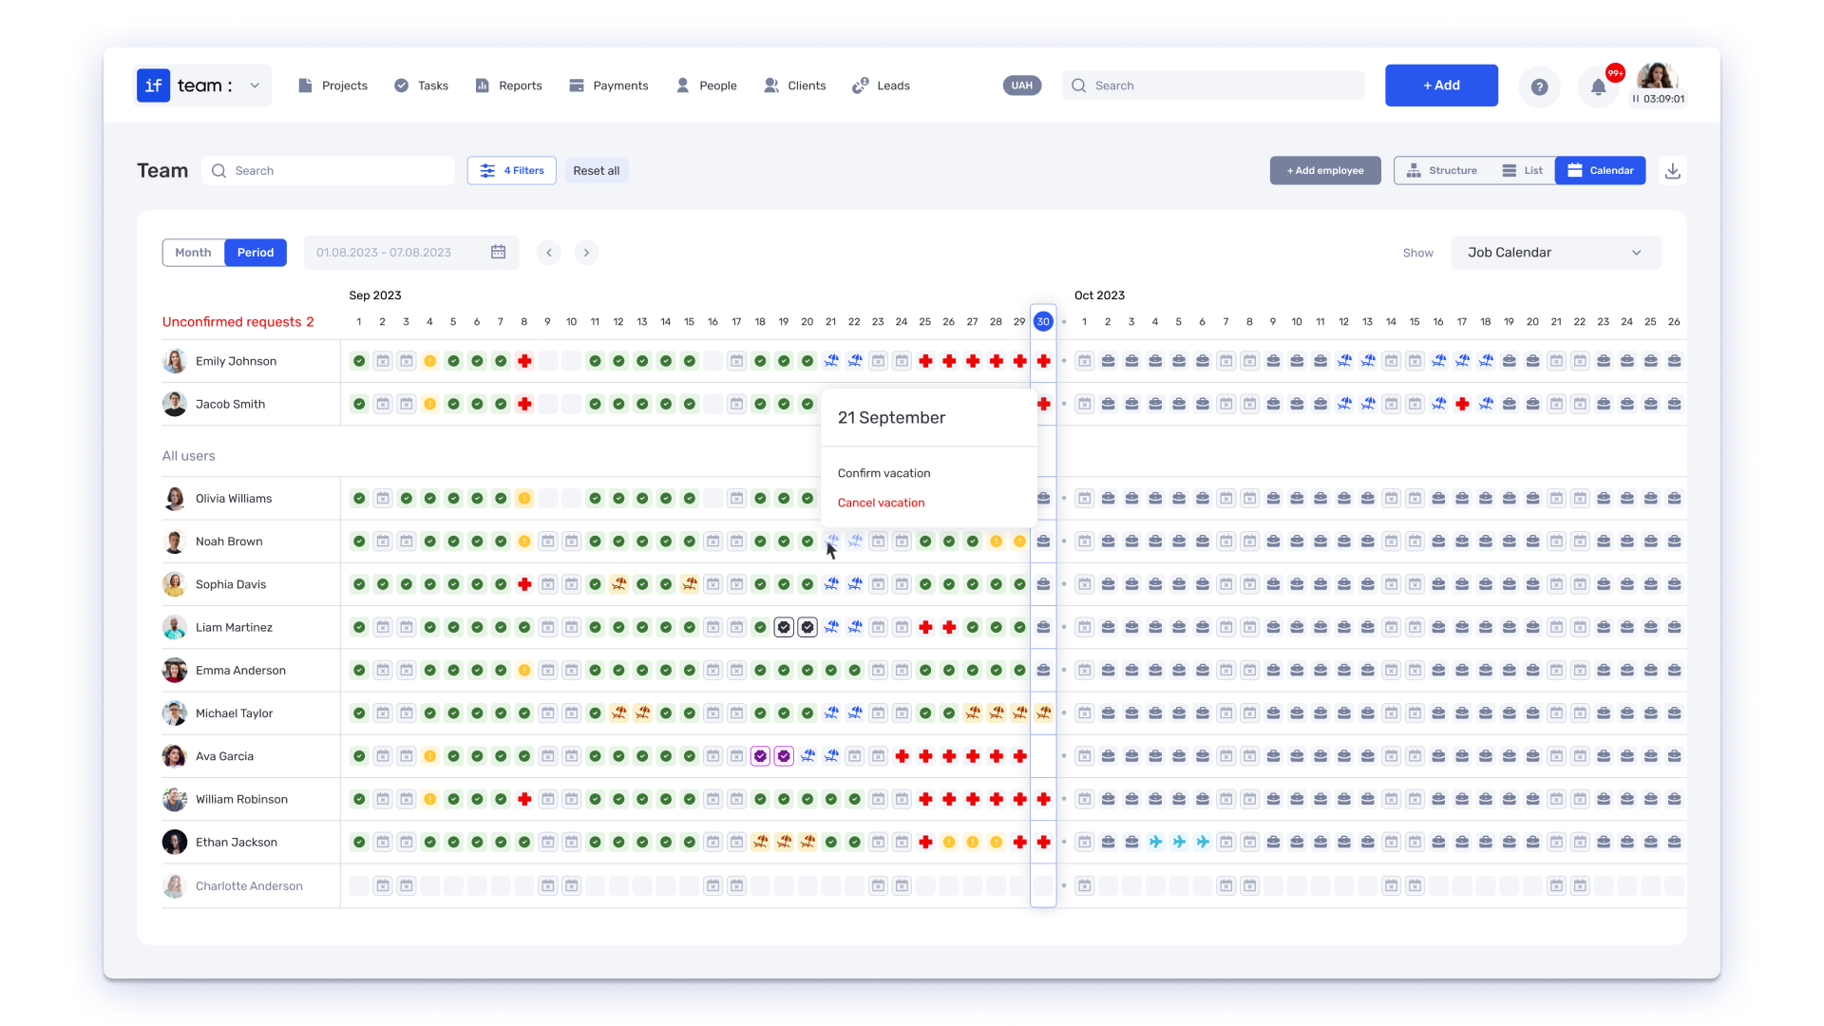Click the help question mark icon

coord(1539,87)
